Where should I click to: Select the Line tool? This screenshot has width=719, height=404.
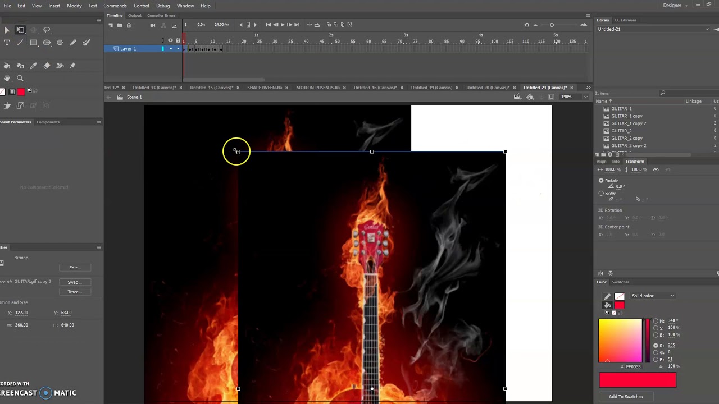[x=20, y=43]
